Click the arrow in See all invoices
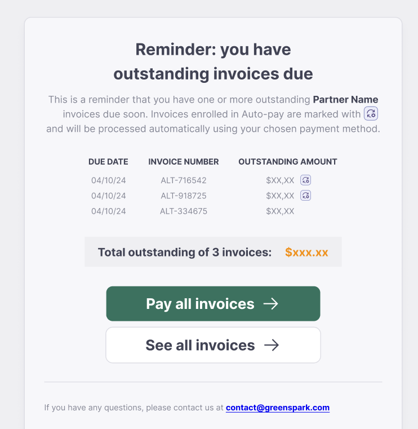This screenshot has width=418, height=429. tap(272, 345)
